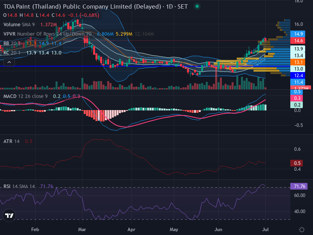Image resolution: width=313 pixels, height=235 pixels.
Task: Click the 13.0 price axis label
Action: [x=298, y=69]
